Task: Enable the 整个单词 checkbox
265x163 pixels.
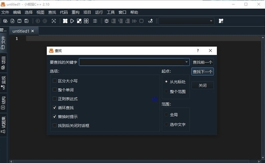Action: (x=54, y=90)
